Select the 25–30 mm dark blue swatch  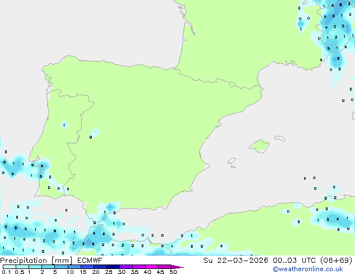click(x=113, y=267)
